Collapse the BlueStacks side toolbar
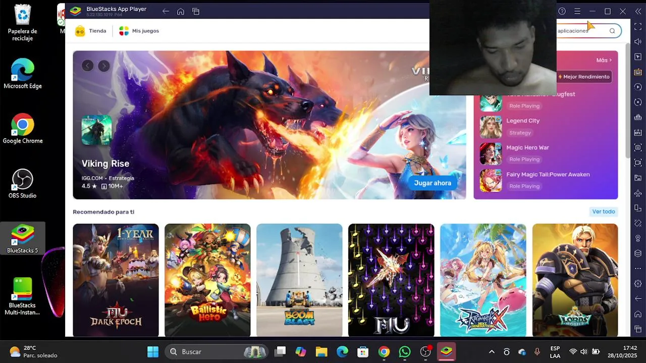646x363 pixels. [638, 11]
